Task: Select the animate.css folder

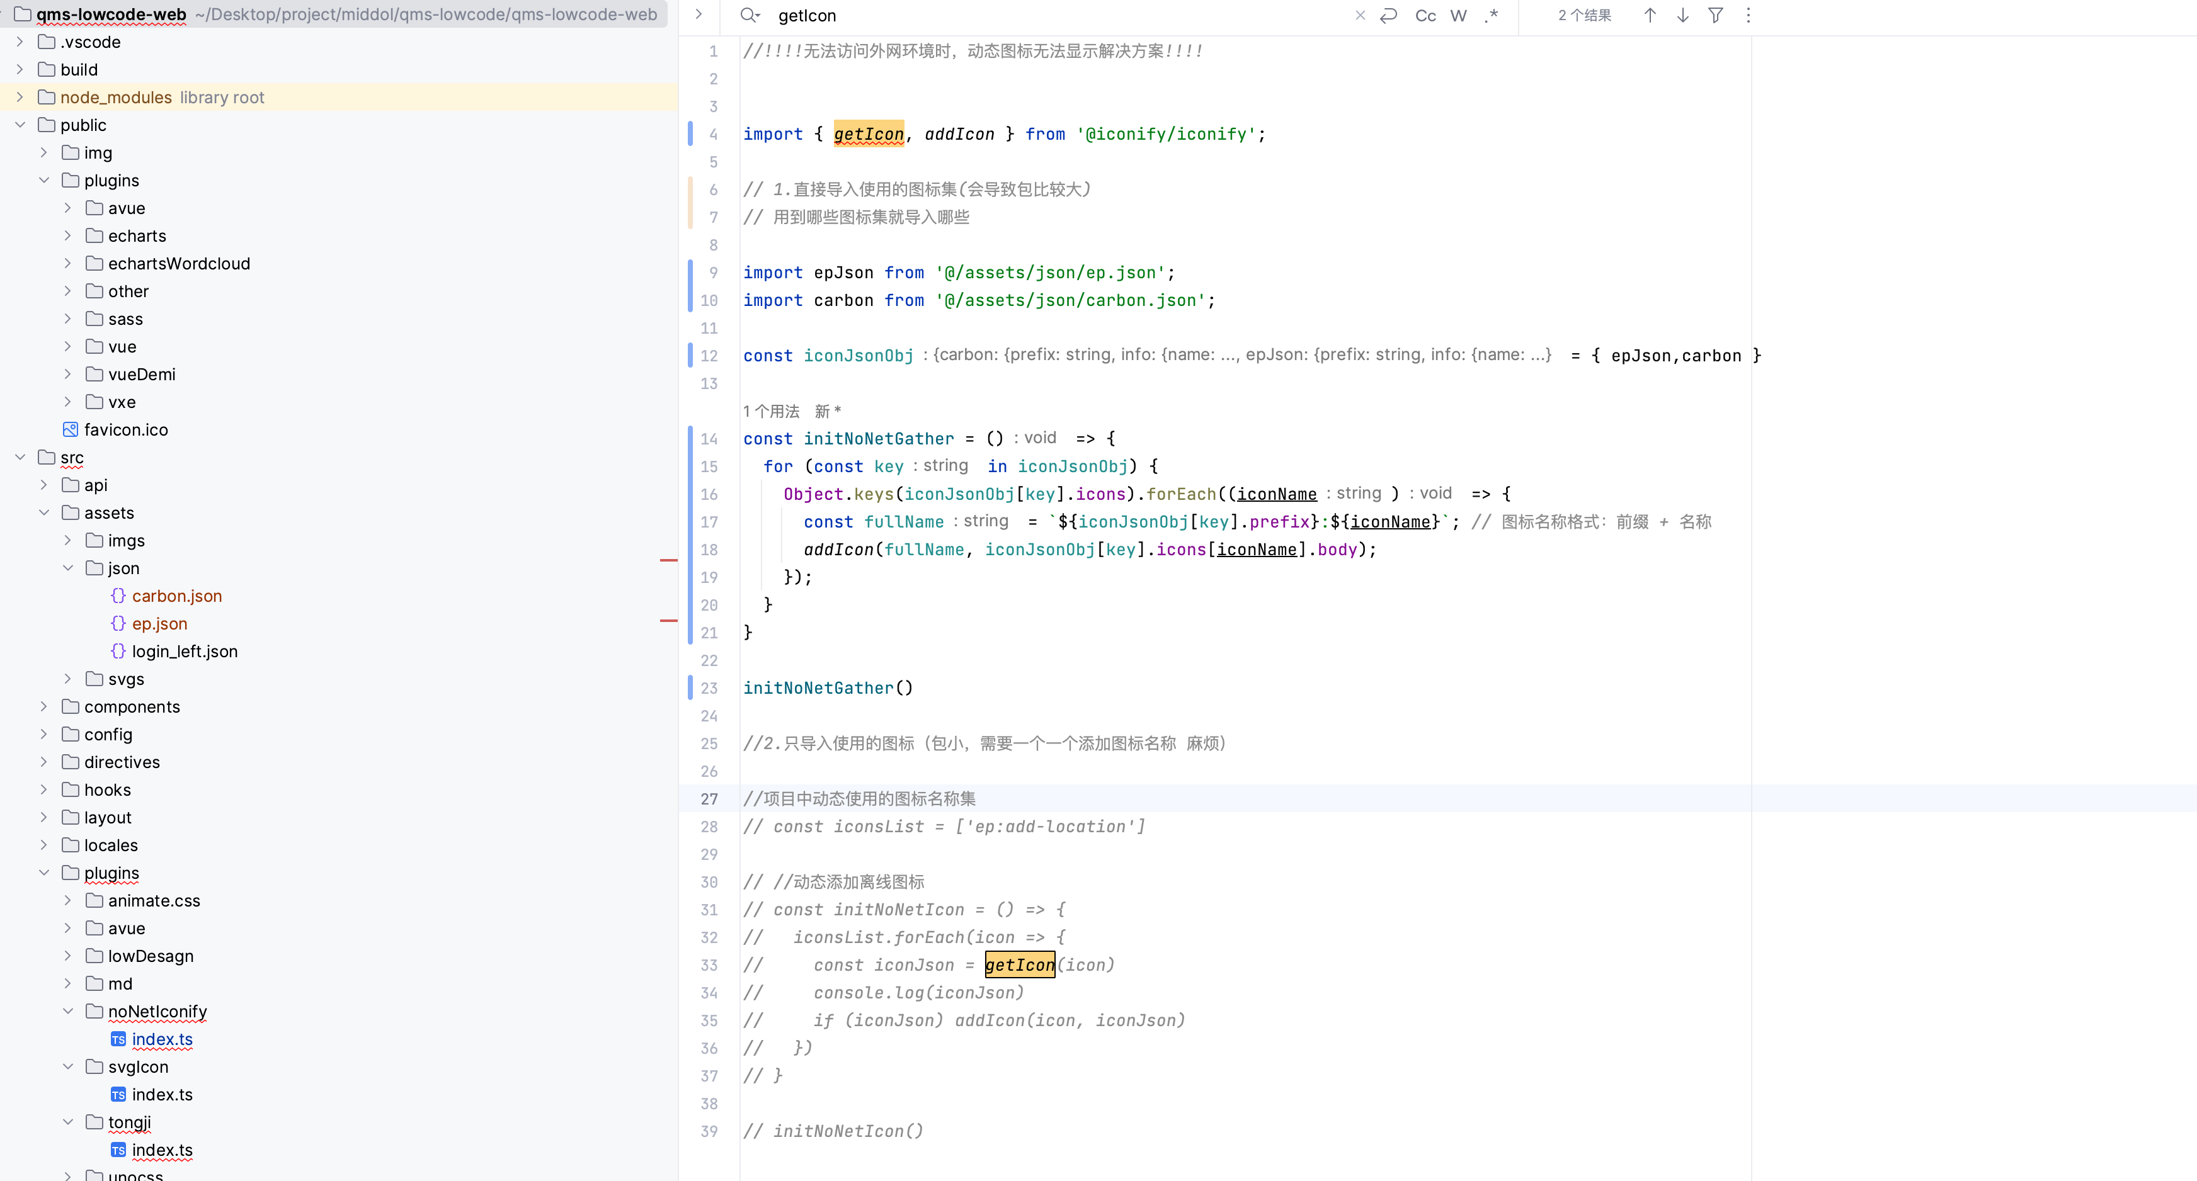Action: coord(154,901)
